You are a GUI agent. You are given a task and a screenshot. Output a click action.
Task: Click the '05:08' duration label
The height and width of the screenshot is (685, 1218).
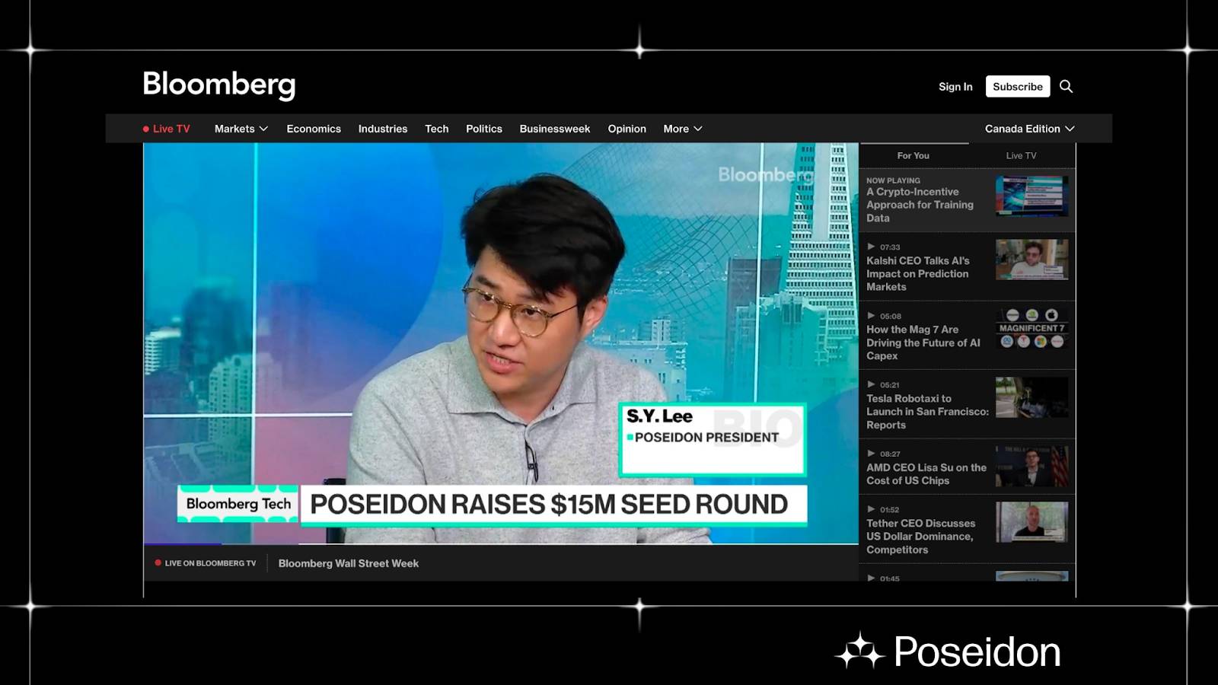pyautogui.click(x=891, y=316)
